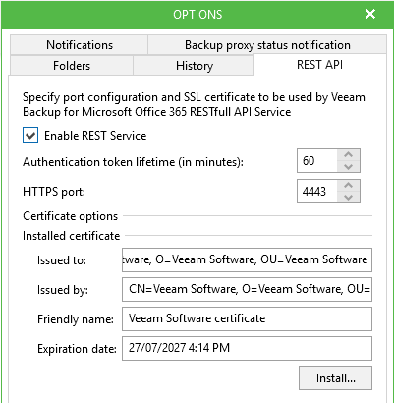Click the Issued by certificate field
Image resolution: width=394 pixels, height=403 pixels.
(247, 289)
